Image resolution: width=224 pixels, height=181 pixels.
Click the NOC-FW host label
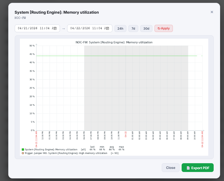(x=20, y=18)
